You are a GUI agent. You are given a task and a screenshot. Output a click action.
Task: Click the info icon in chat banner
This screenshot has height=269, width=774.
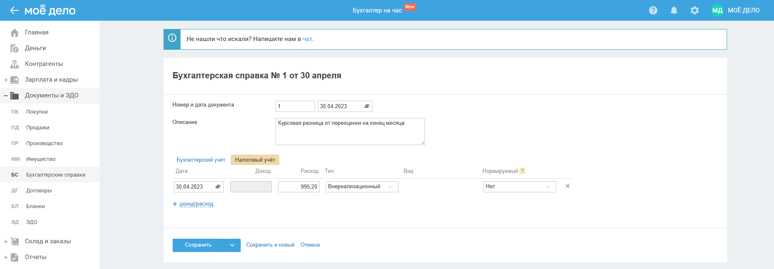click(x=172, y=39)
